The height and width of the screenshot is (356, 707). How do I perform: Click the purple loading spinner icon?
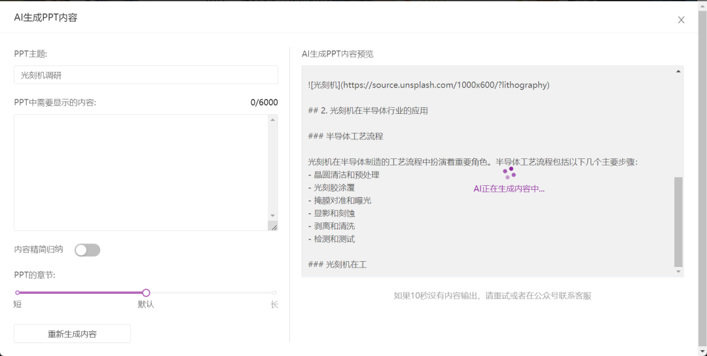point(509,173)
